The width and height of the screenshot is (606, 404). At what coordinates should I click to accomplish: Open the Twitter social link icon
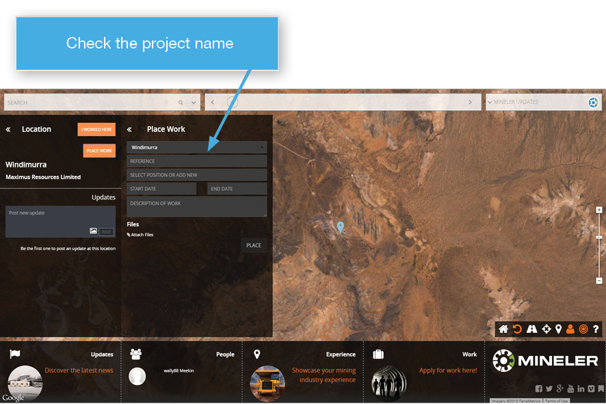click(549, 389)
